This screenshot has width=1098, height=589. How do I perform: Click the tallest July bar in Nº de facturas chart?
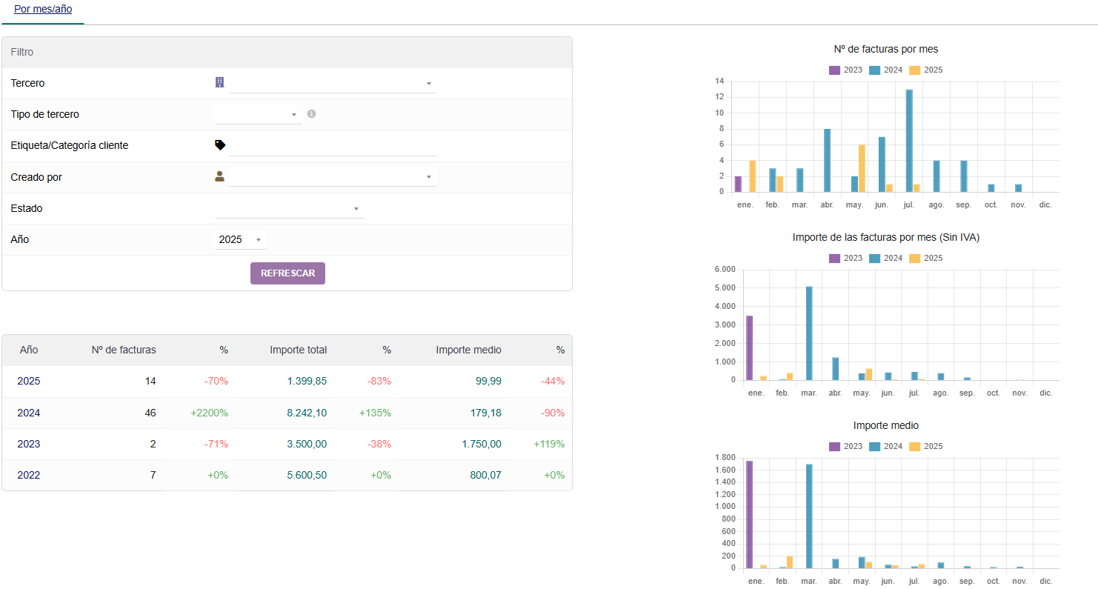tap(909, 141)
